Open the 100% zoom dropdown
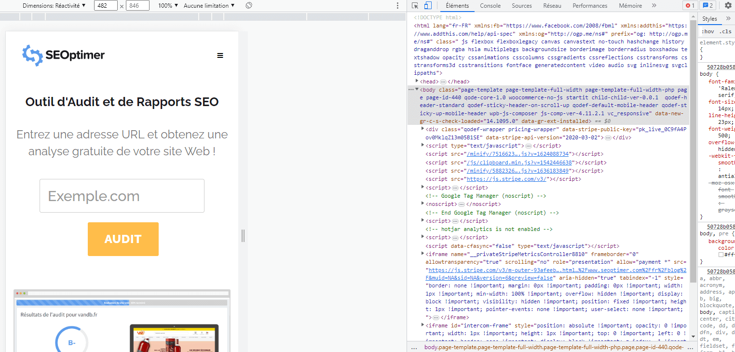735x352 pixels. pyautogui.click(x=168, y=6)
